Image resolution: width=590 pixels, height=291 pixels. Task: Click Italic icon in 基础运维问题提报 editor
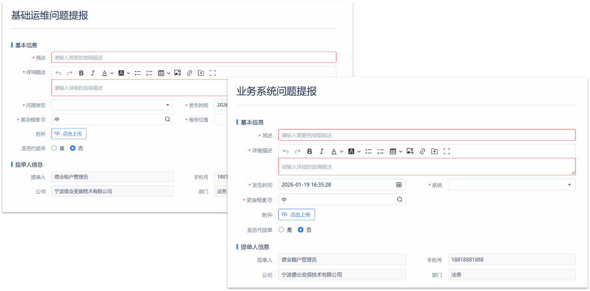[x=93, y=73]
